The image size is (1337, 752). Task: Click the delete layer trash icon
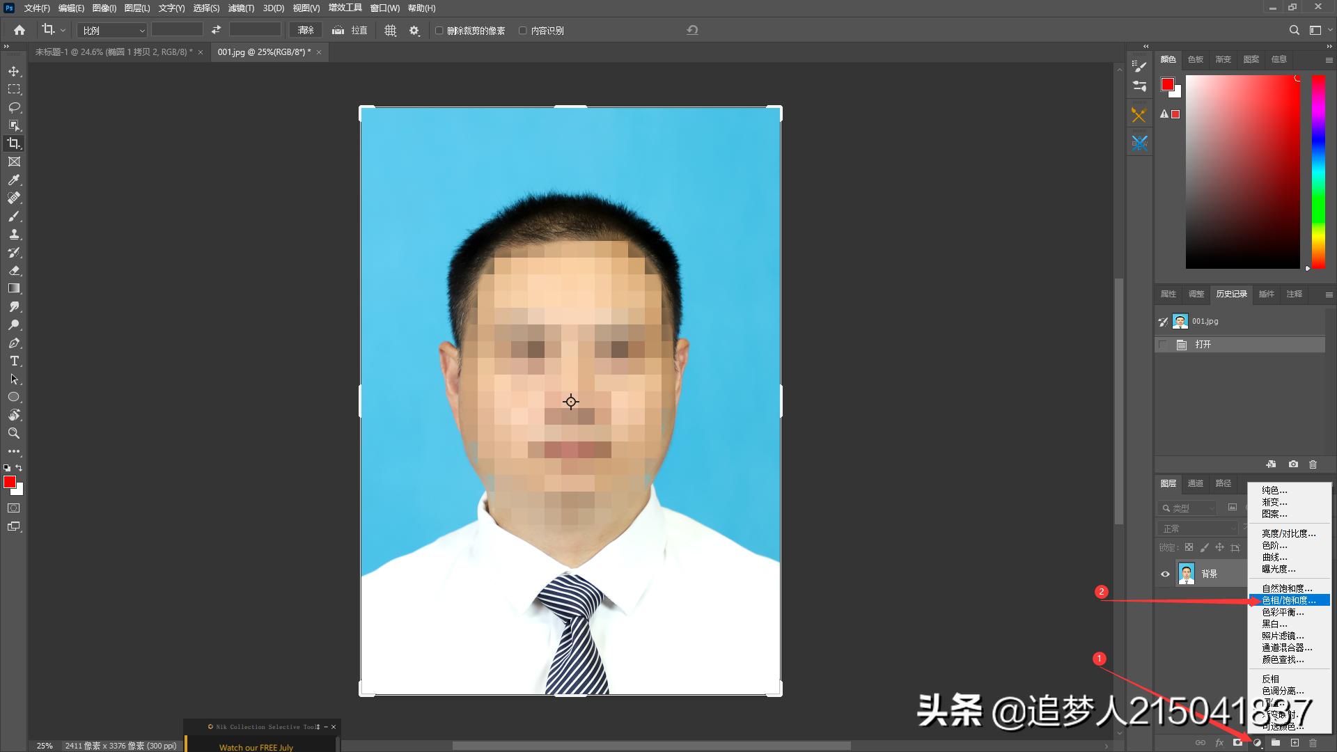click(1313, 743)
